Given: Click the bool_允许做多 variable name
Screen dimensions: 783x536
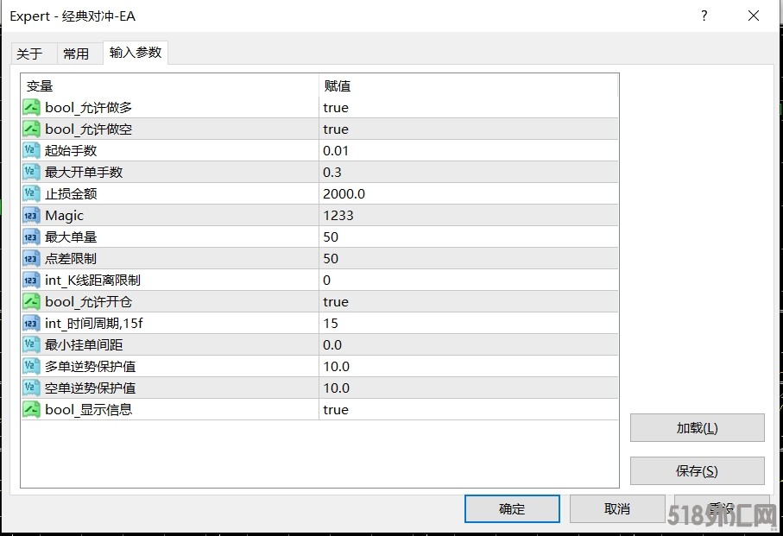Looking at the screenshot, I should coord(88,107).
